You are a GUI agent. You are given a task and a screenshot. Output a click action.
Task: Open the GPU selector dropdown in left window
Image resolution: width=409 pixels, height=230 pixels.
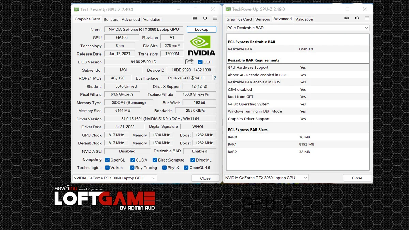pyautogui.click(x=115, y=178)
